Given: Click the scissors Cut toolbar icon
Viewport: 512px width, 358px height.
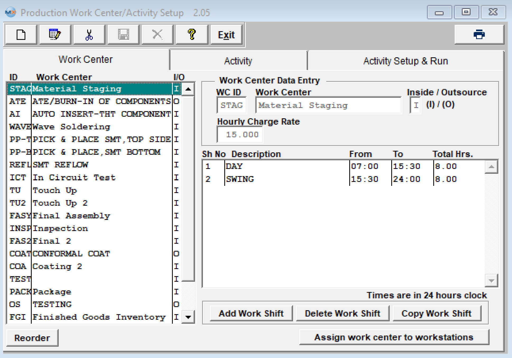Looking at the screenshot, I should coord(89,35).
